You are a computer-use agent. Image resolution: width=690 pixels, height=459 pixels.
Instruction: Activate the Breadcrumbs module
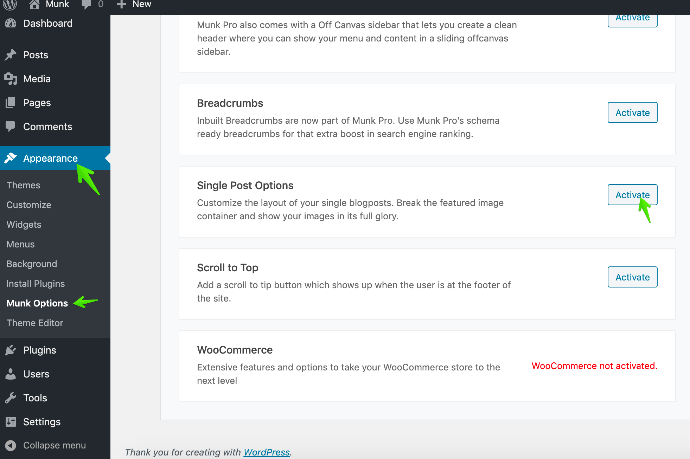point(632,112)
